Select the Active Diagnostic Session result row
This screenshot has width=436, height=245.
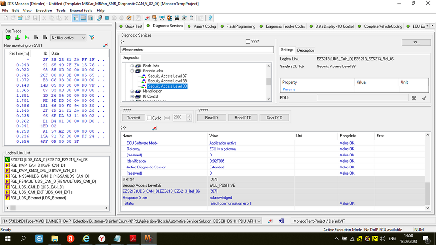tap(274, 167)
